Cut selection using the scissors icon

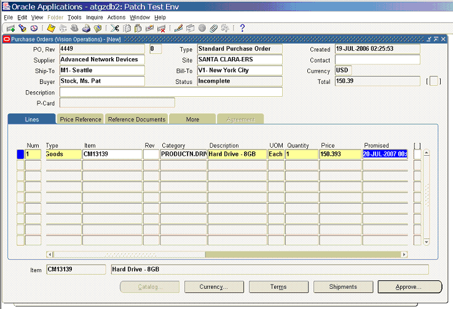tap(115, 28)
